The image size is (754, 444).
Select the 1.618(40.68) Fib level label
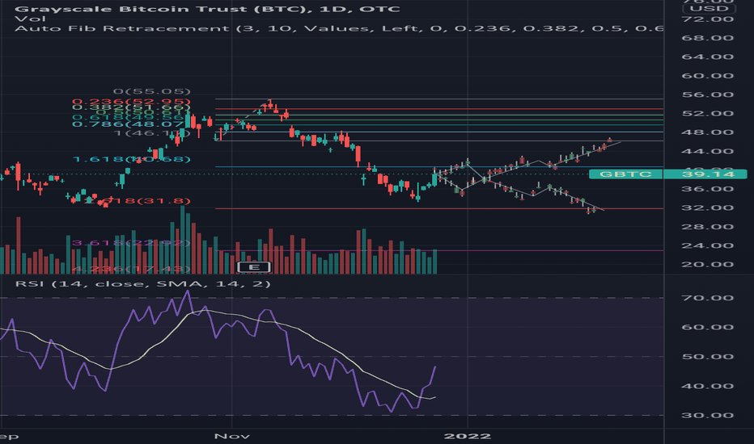(x=131, y=159)
